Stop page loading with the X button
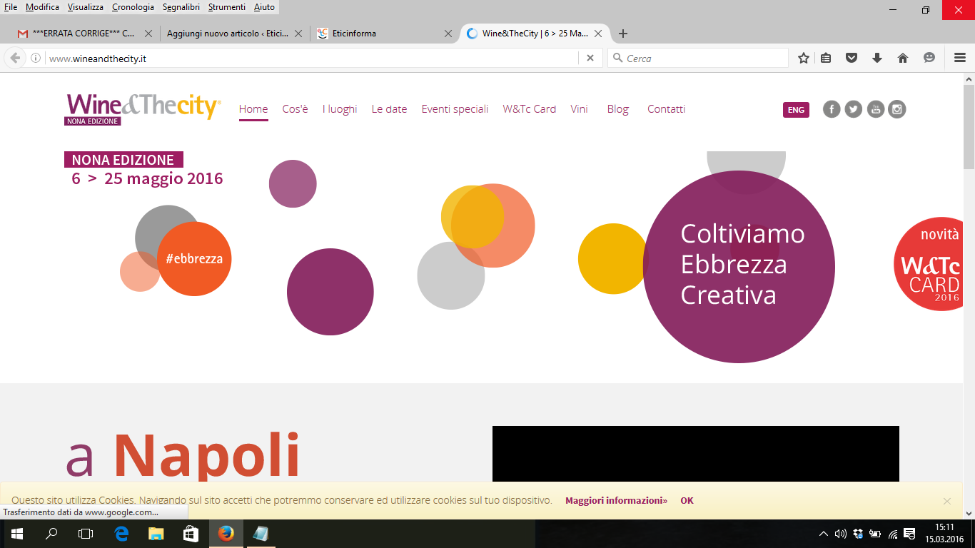The width and height of the screenshot is (975, 548). (590, 59)
